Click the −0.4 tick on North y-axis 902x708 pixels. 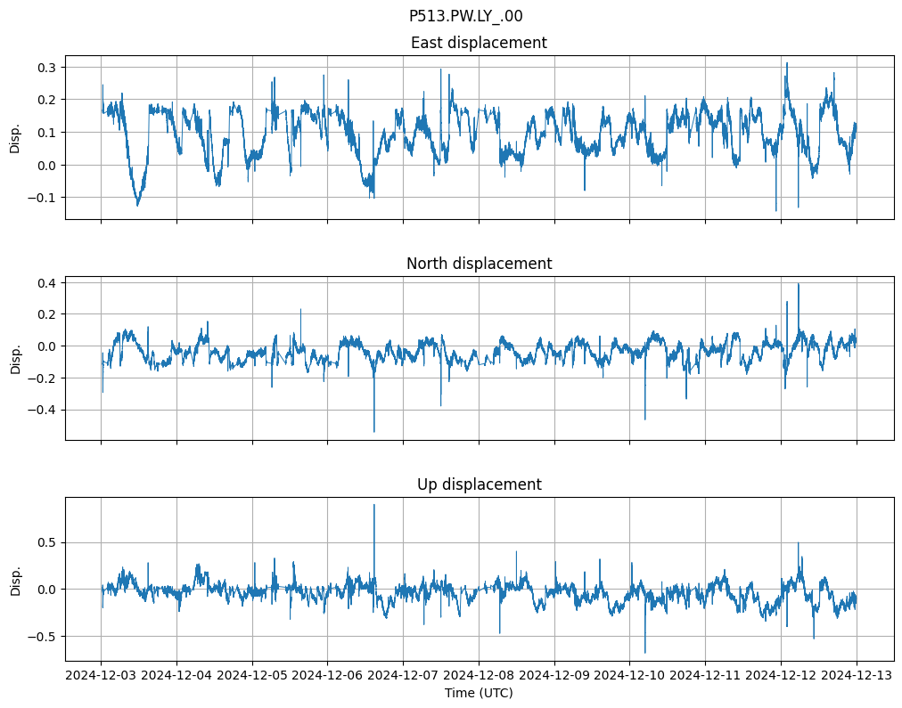pos(43,411)
